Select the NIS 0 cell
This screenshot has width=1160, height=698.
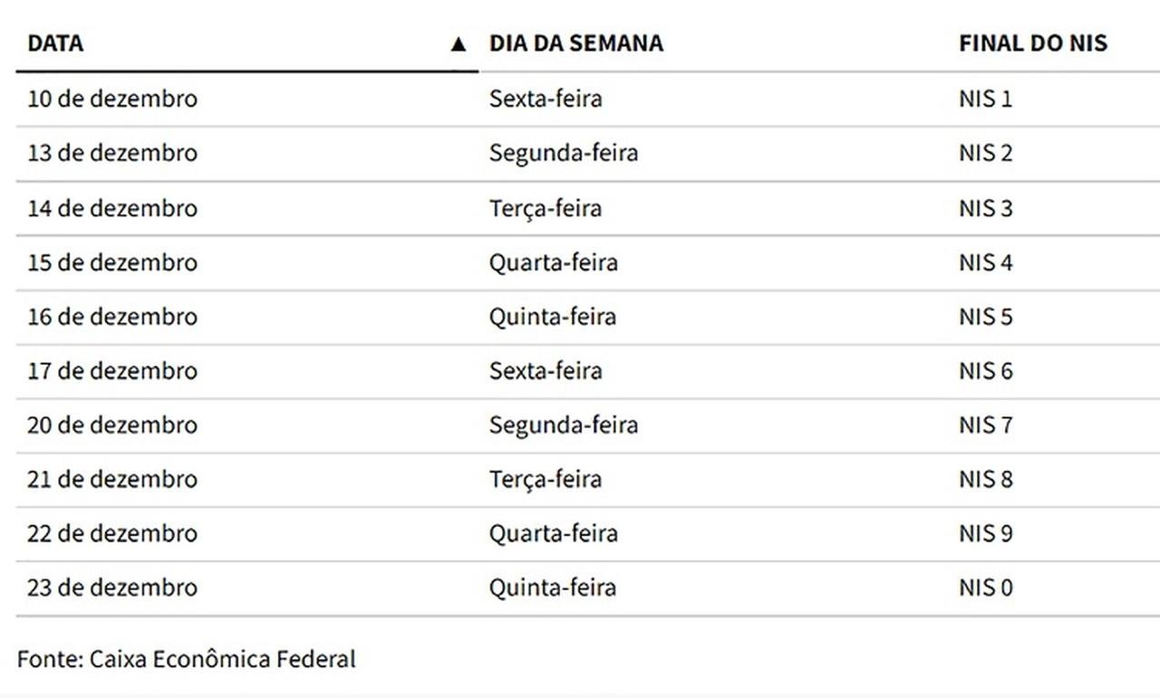pos(985,588)
